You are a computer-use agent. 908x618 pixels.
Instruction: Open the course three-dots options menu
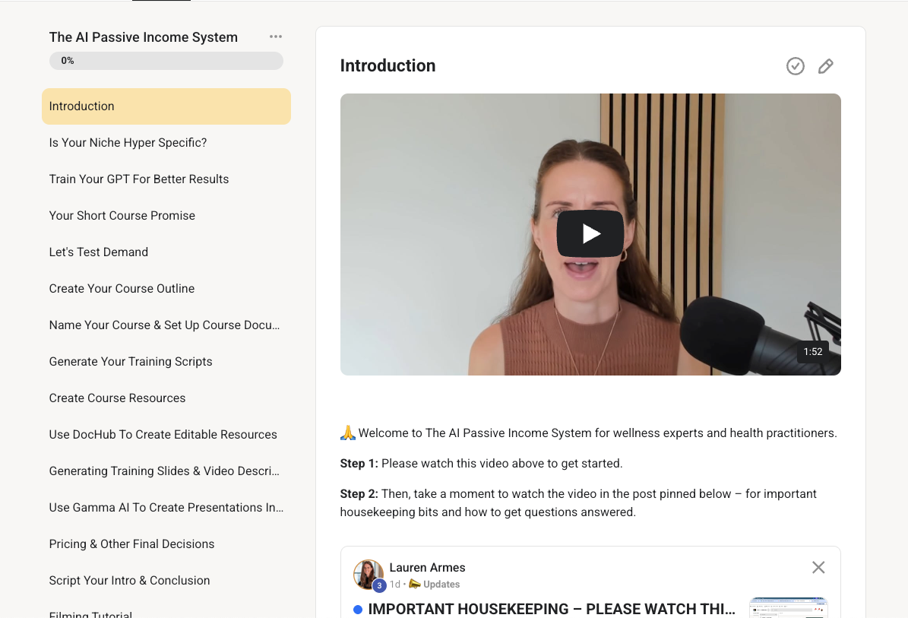[275, 37]
